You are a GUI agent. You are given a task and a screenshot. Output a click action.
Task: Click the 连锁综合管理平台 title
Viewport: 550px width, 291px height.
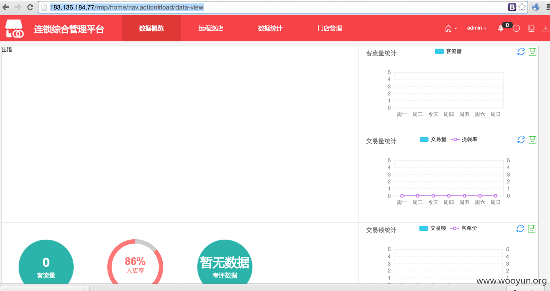tap(69, 29)
